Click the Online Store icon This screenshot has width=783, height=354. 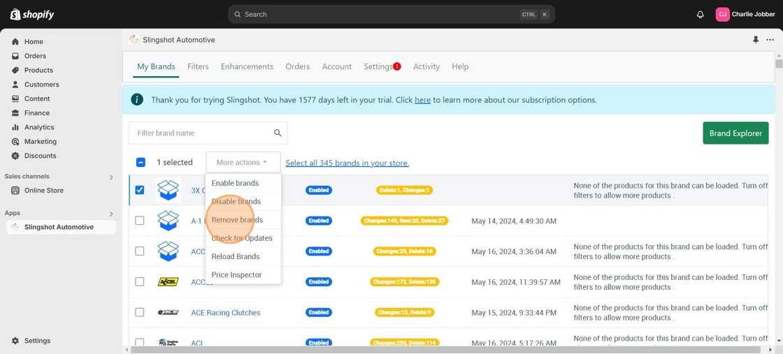pos(15,191)
